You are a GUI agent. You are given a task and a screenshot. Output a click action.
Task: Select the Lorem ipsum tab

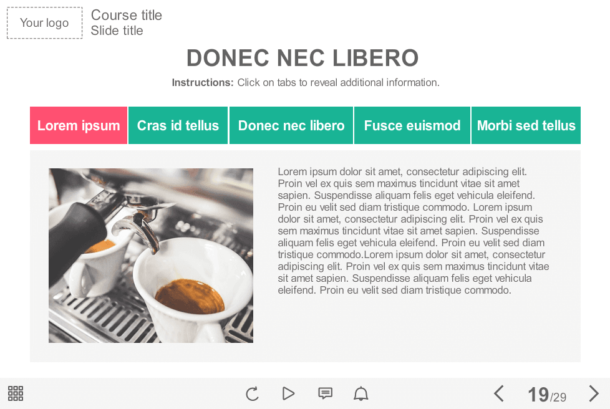pos(79,125)
